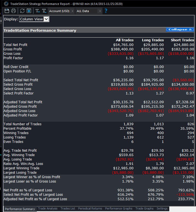Select the Performance Summary tab

(x=20, y=209)
